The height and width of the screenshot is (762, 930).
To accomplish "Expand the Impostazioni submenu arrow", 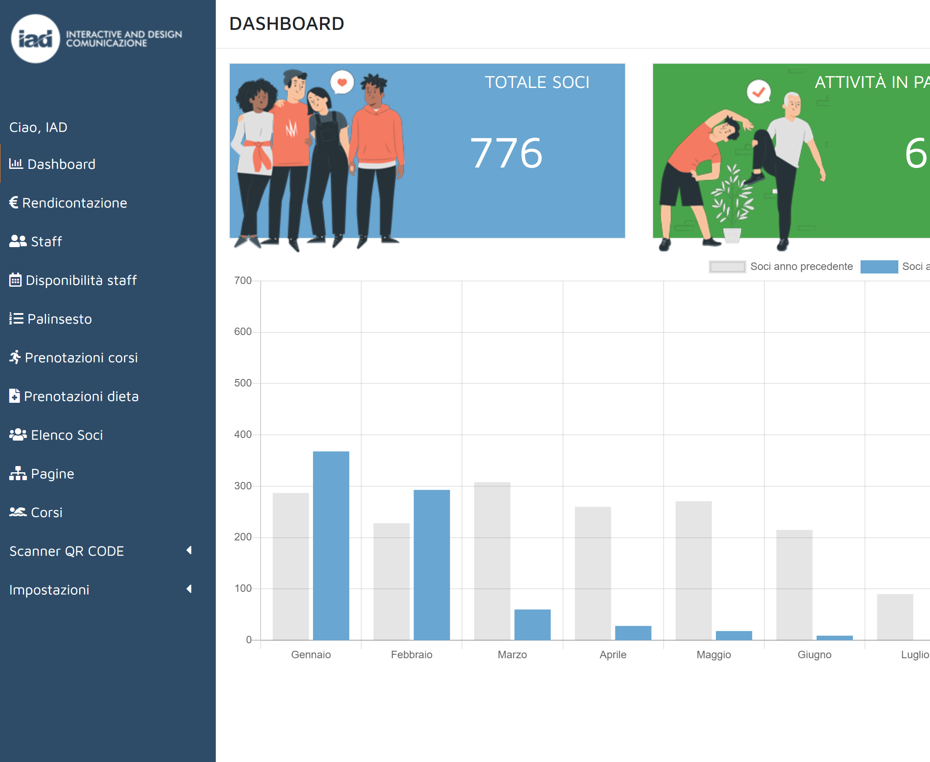I will 189,589.
